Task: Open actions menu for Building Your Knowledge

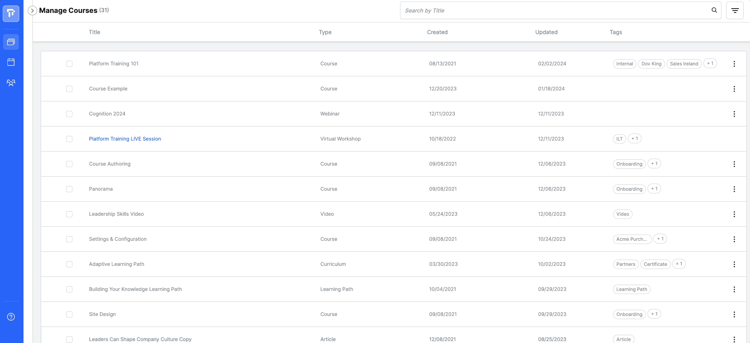Action: (734, 289)
